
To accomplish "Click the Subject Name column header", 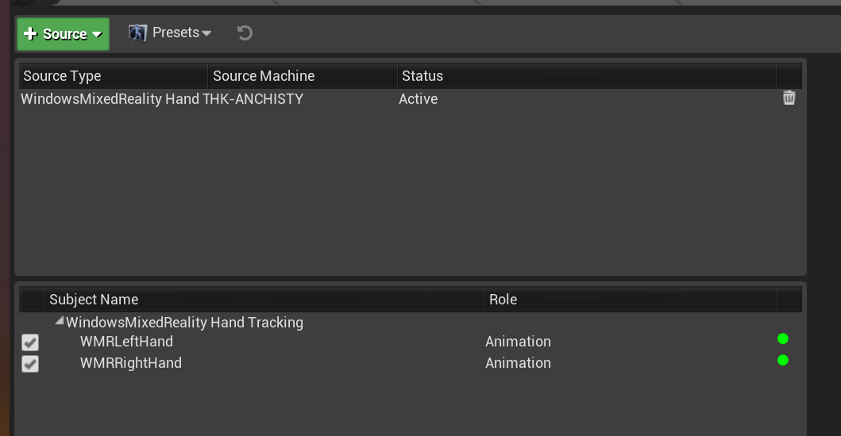I will (94, 300).
